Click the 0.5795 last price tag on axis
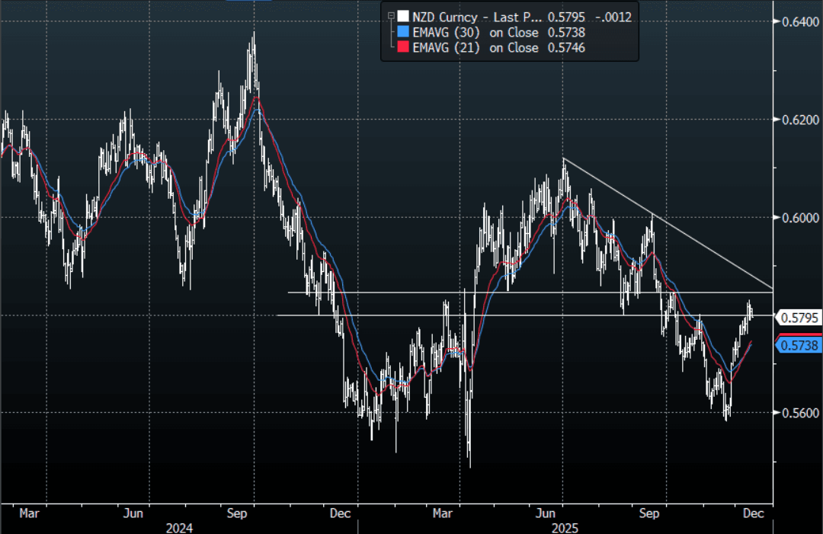 point(799,318)
